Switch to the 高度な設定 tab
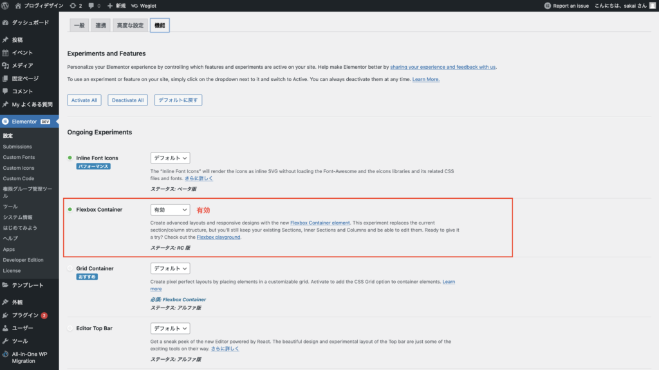Screen dimensions: 659x370 point(129,25)
